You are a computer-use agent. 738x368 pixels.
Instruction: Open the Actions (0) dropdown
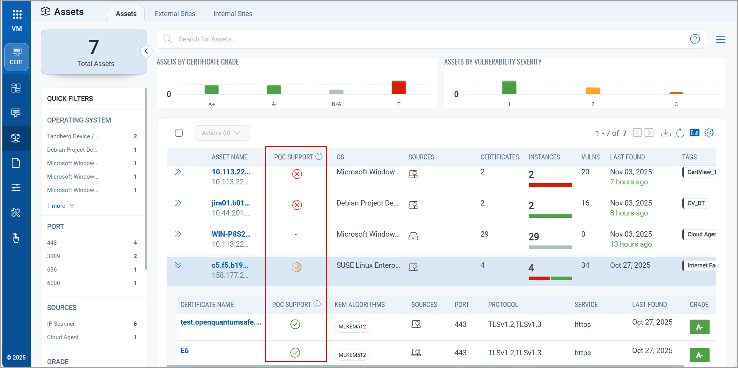222,133
